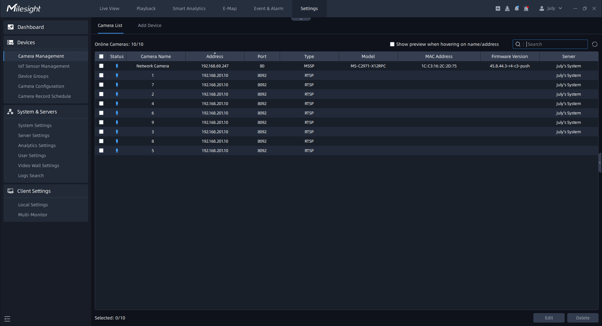Check the select-all header checkbox
The height and width of the screenshot is (326, 602).
pyautogui.click(x=101, y=56)
